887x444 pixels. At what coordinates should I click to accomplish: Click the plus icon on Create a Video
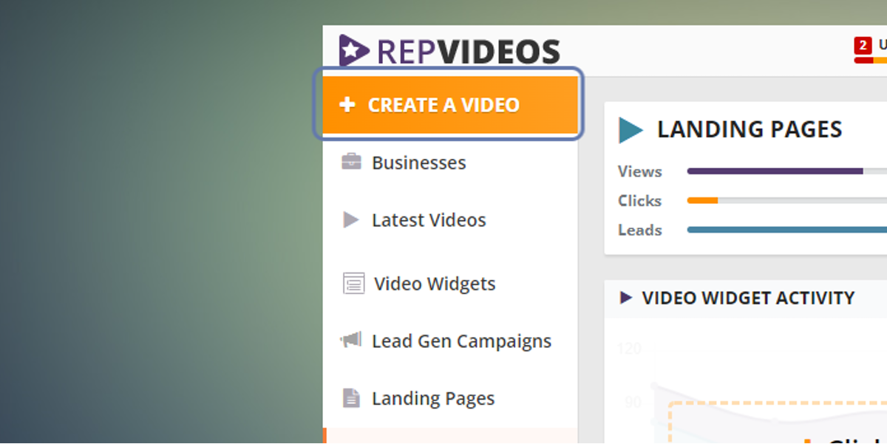(347, 105)
